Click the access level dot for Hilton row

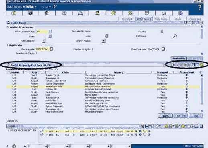pyautogui.click(x=187, y=111)
